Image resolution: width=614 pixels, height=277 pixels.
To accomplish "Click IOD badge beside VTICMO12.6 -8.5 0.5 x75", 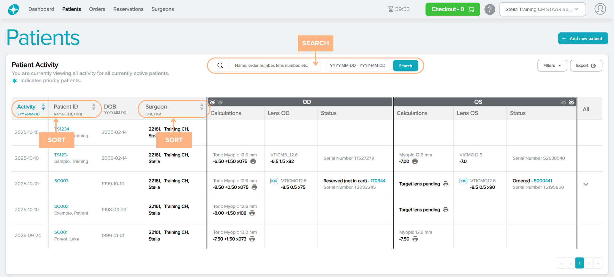I will (x=274, y=181).
